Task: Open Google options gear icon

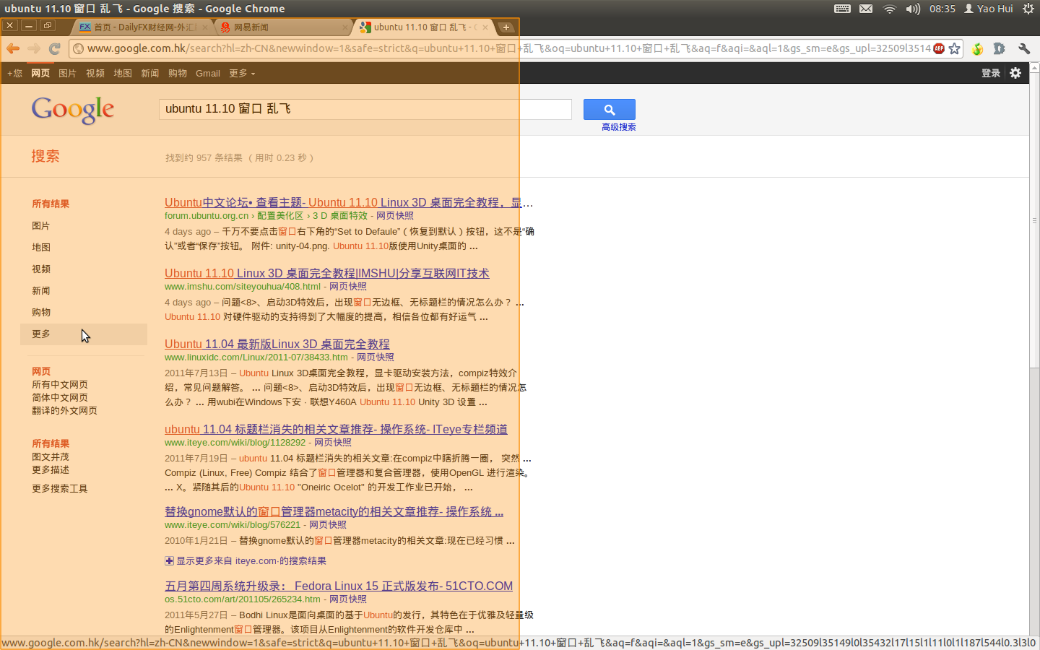Action: point(1015,73)
